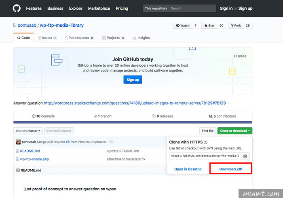The width and height of the screenshot is (283, 198).
Task: Fork this repository
Action: coord(236,25)
